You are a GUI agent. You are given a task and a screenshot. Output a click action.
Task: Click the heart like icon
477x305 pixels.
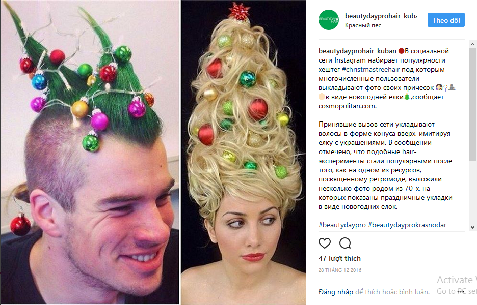pyautogui.click(x=324, y=243)
